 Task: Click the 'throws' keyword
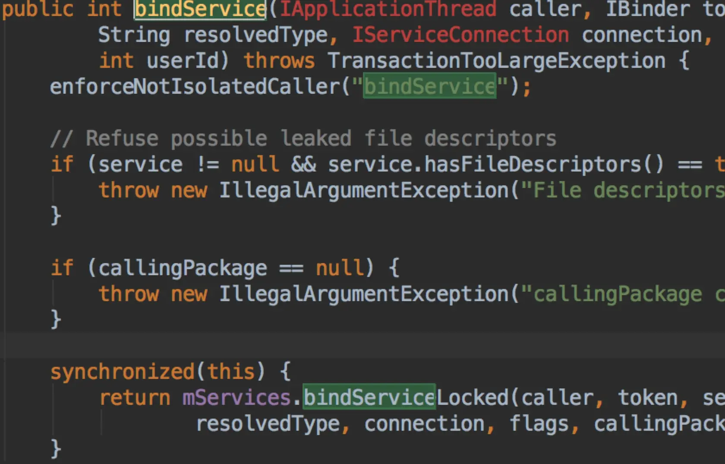[x=279, y=61]
